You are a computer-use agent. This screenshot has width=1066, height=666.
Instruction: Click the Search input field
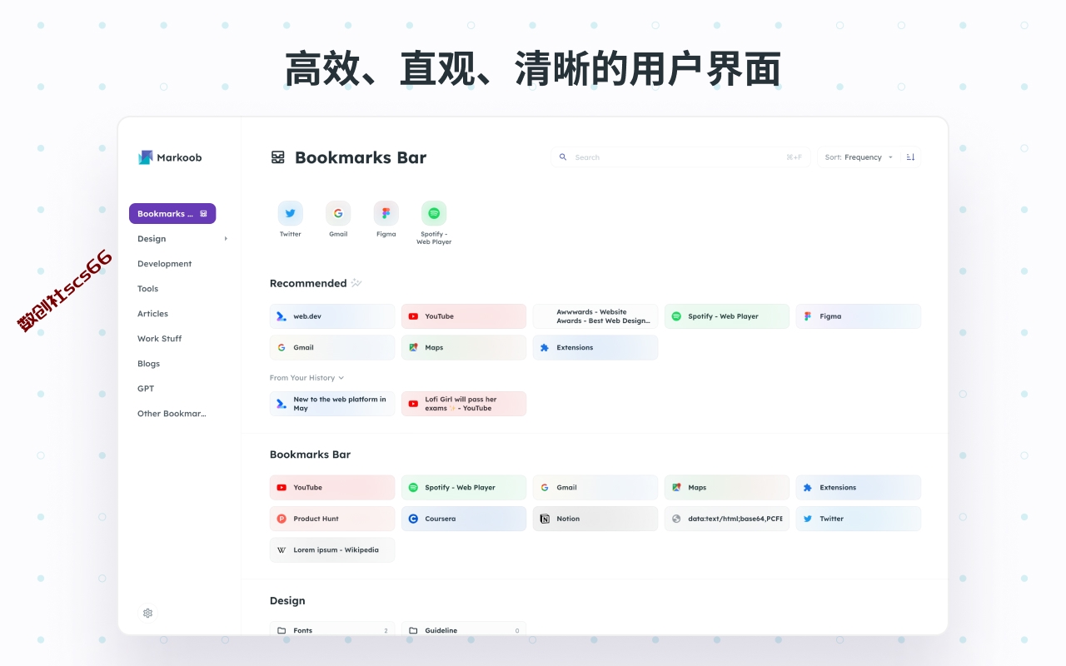680,157
